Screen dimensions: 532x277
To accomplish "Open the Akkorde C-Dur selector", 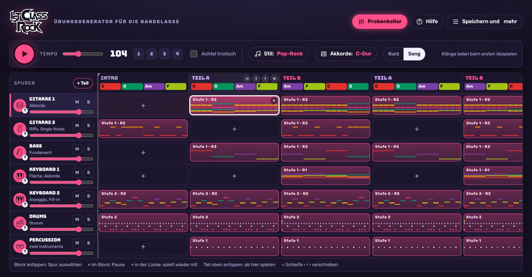I will coord(346,54).
